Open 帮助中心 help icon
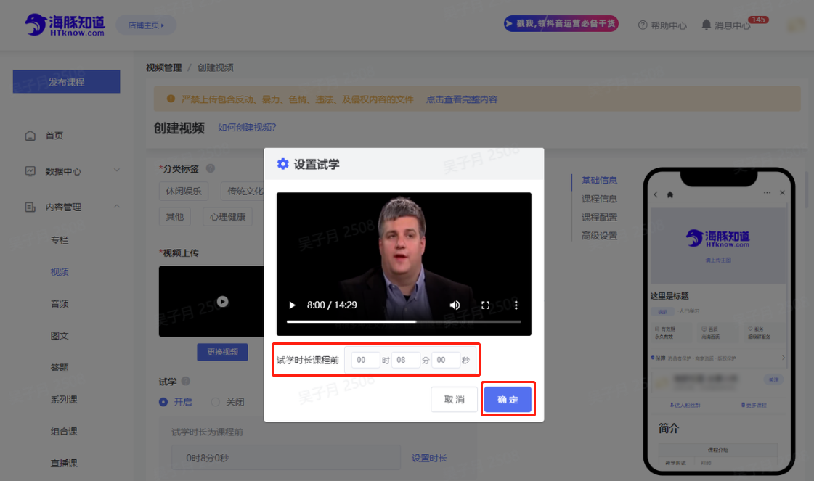Viewport: 814px width, 481px height. (642, 25)
